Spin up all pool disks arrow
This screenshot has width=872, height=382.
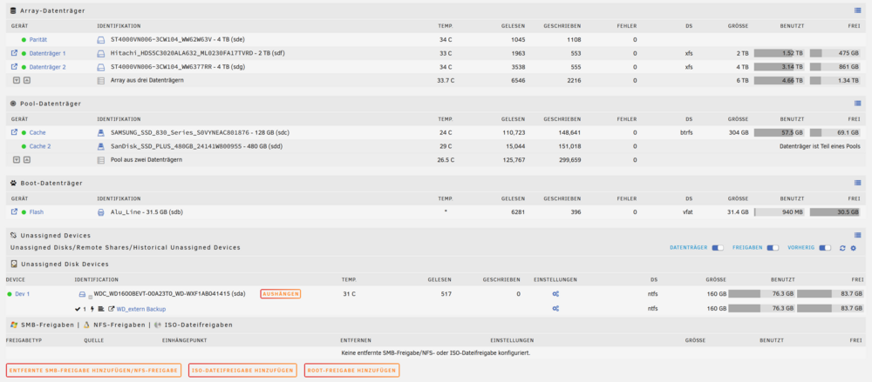(x=27, y=159)
